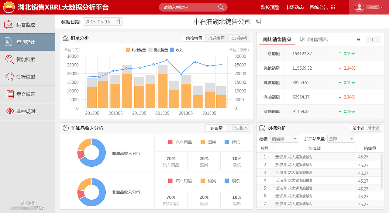Image resolution: width=389 pixels, height=213 pixels.
Task: Switch comparison to 日 view
Action: click(358, 39)
